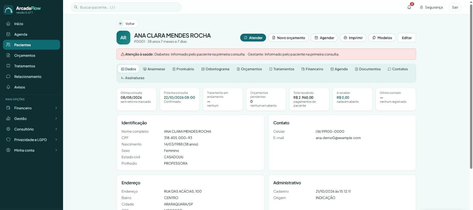Click the Última consulta 08/08/2026 card

(136, 99)
